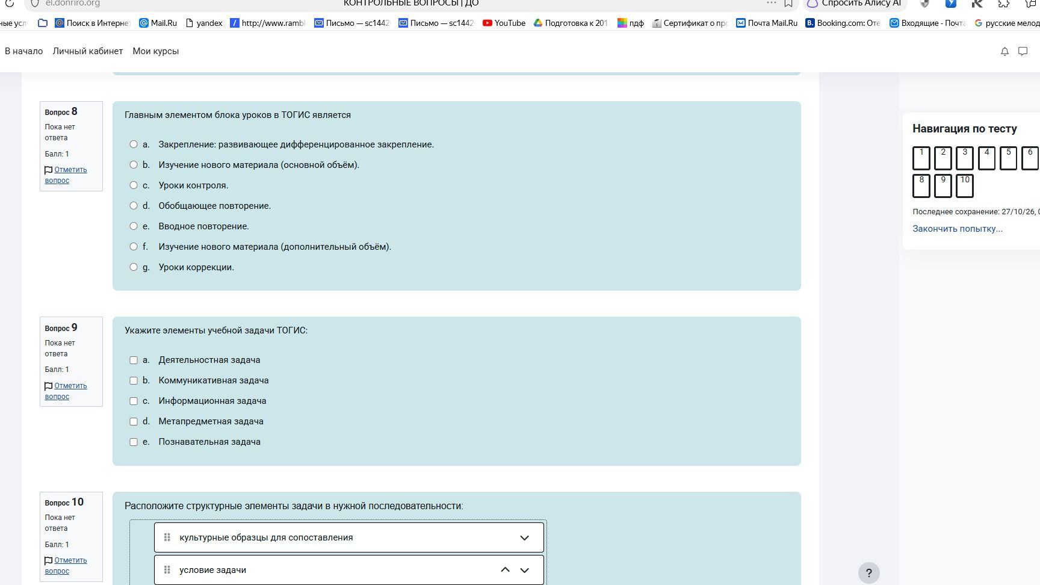Click the flag icon for Question 10
The width and height of the screenshot is (1040, 585).
(48, 561)
